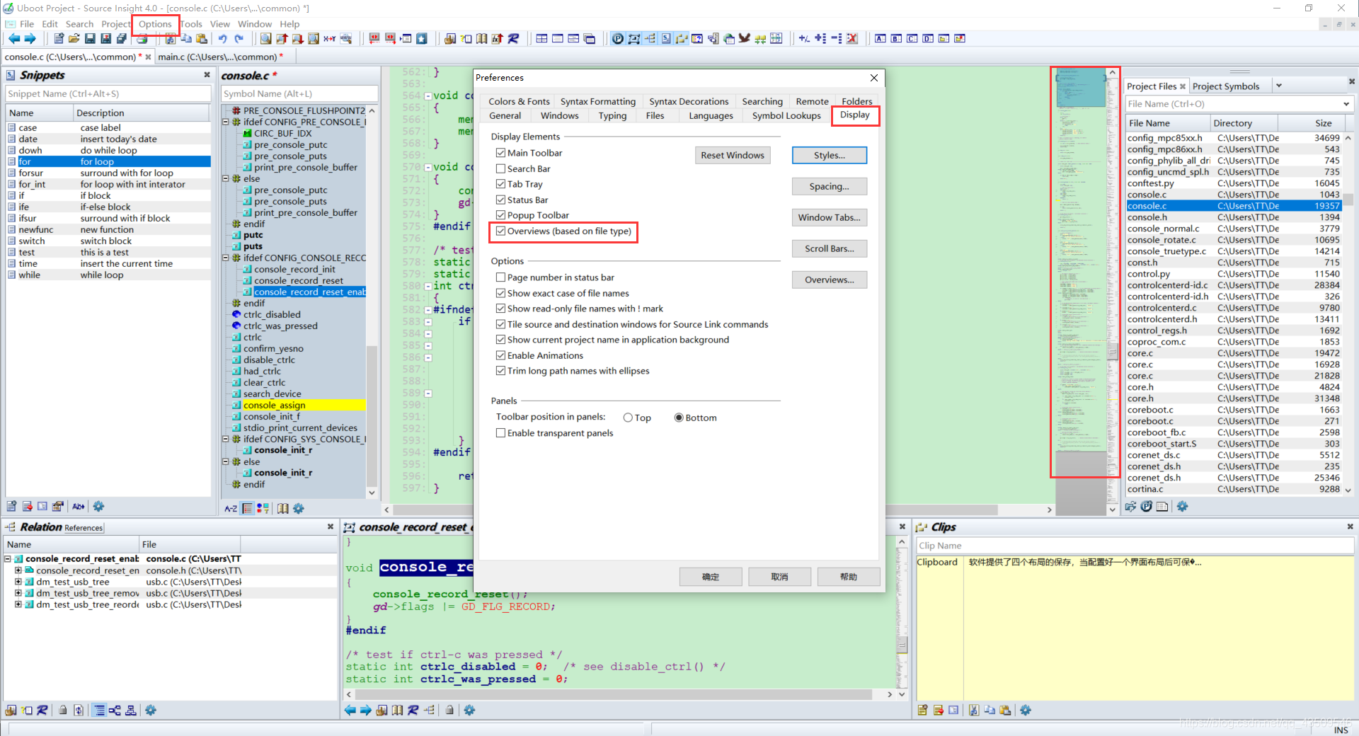Screen dimensions: 1359x736
Task: Toggle the Status Bar checkbox
Action: coord(500,200)
